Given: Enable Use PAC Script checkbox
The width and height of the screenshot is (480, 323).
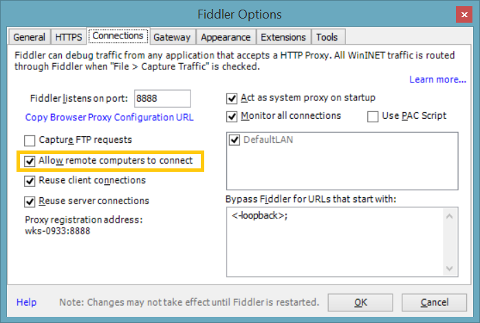Looking at the screenshot, I should (373, 117).
